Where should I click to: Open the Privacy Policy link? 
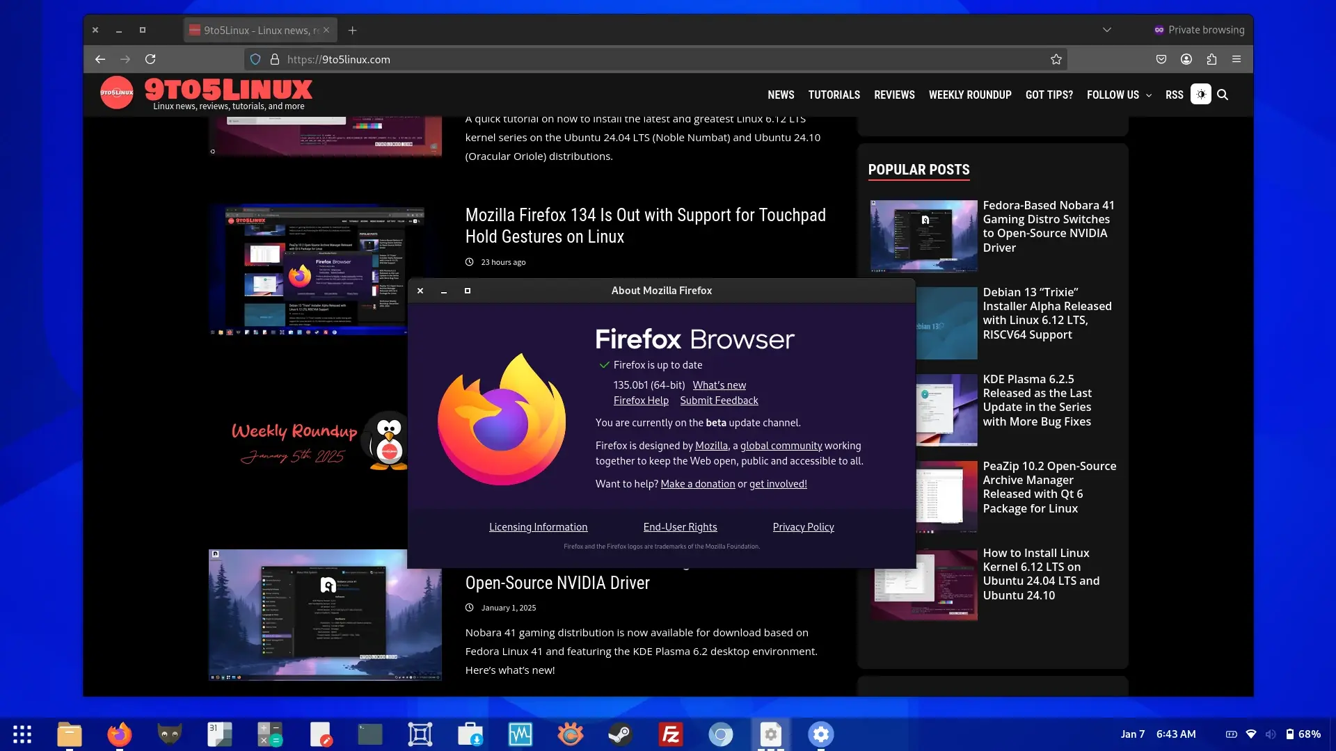pos(803,527)
